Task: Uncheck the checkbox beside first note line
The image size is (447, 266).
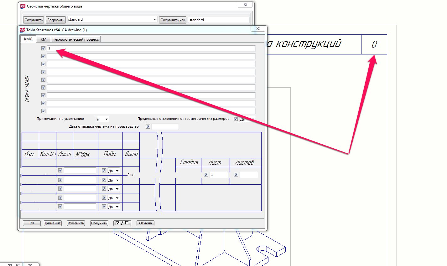Action: point(43,49)
